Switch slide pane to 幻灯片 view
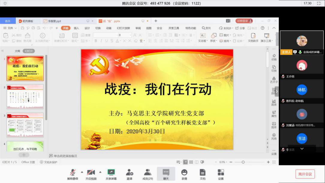Viewport: 325px width, 183px height. click(x=28, y=51)
